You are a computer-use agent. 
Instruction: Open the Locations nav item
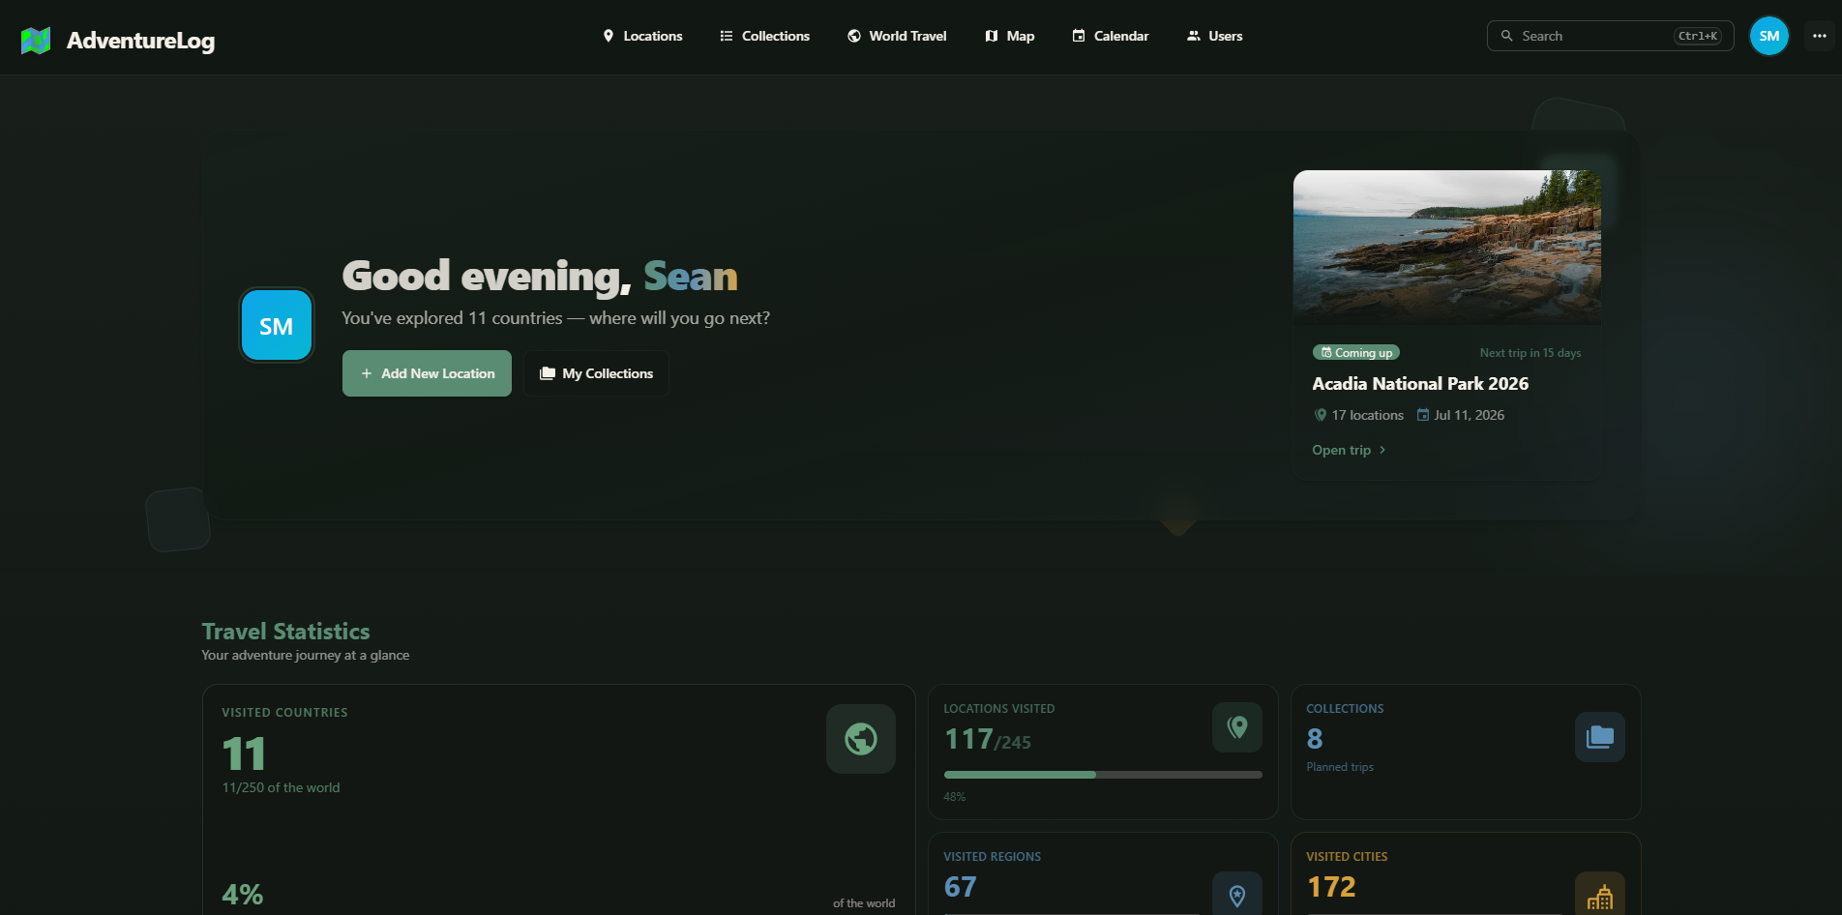pos(642,36)
